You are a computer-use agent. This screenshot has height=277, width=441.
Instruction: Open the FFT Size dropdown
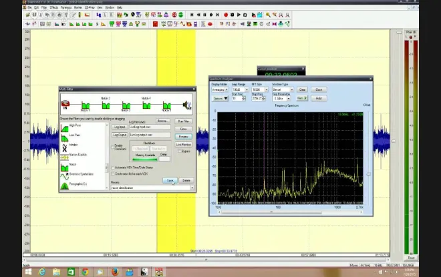pos(267,89)
